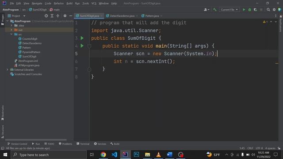This screenshot has width=283, height=159.
Task: Expand External Libraries
Action: pyautogui.click(x=8, y=70)
